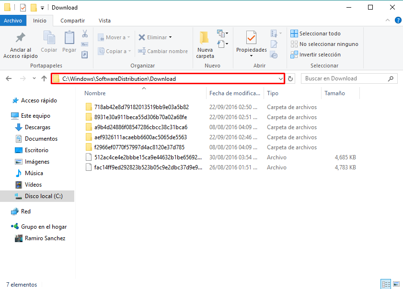
Task: Click the address bar path
Action: (119, 79)
